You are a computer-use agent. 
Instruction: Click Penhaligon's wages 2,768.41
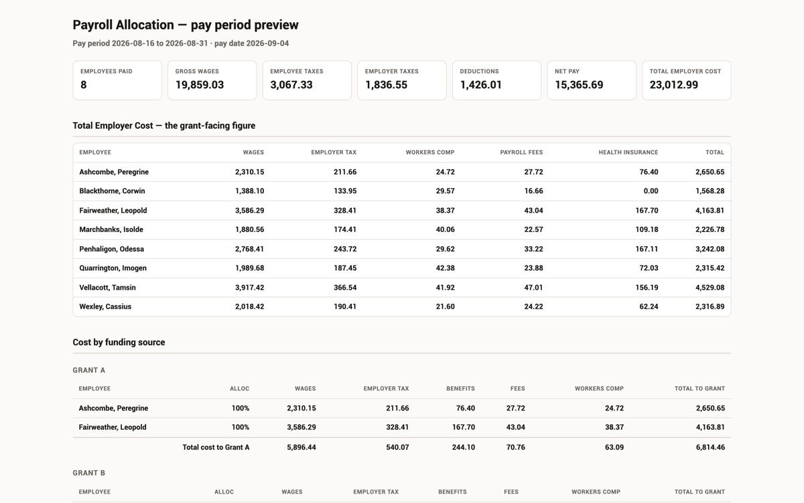[249, 249]
